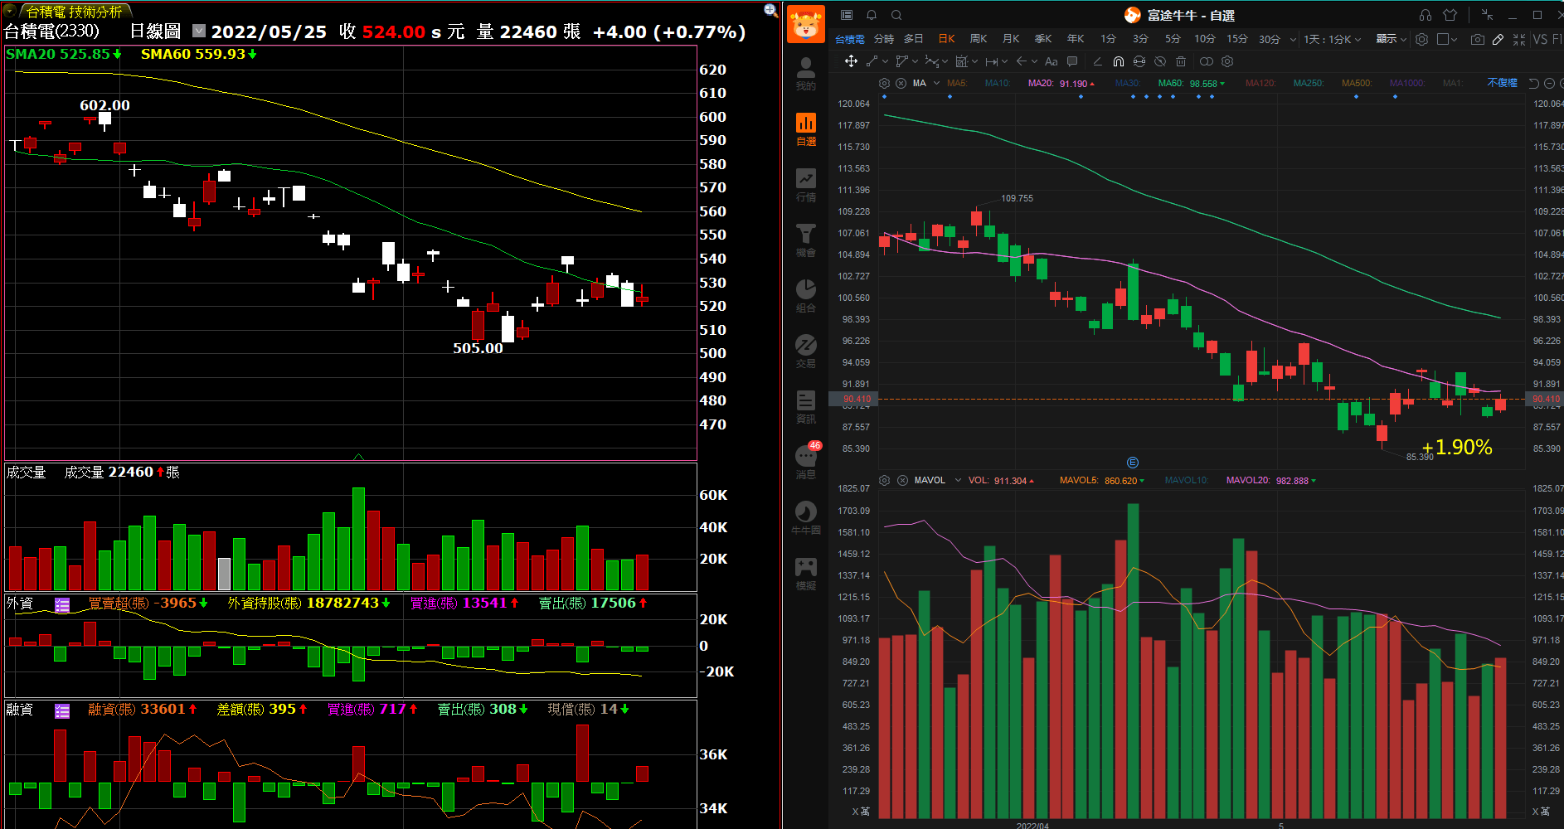The width and height of the screenshot is (1564, 829).
Task: Open the skin theme shirt icon
Action: [x=1450, y=15]
